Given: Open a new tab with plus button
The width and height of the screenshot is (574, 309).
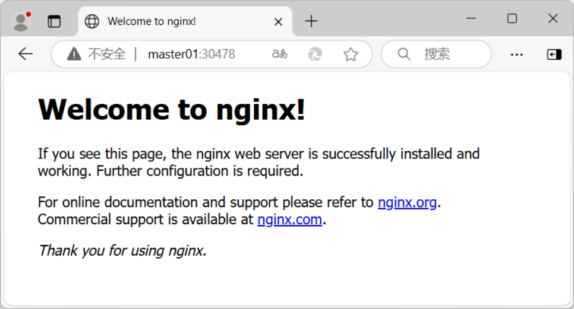Looking at the screenshot, I should click(311, 21).
